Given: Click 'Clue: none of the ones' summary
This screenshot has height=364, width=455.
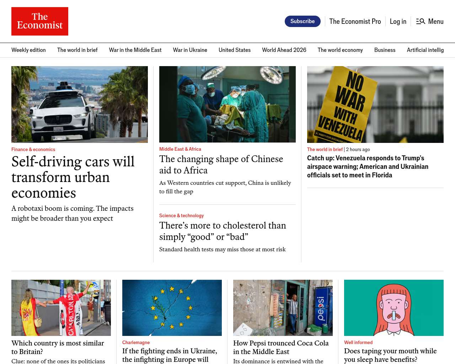Looking at the screenshot, I should pyautogui.click(x=58, y=361).
